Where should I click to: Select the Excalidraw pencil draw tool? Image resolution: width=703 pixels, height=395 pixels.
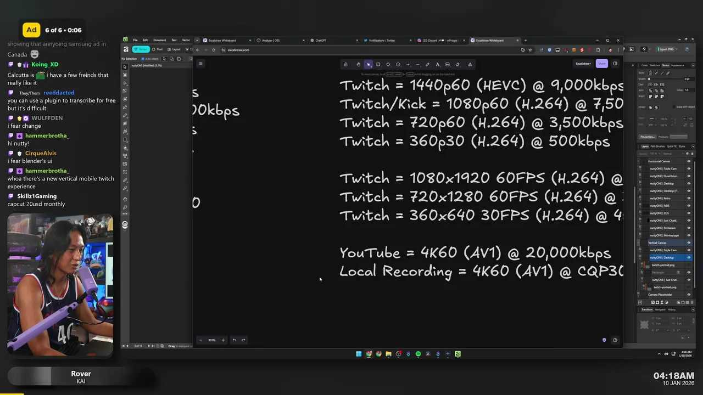tap(428, 64)
